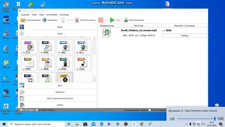
Task: Choose the -> M4R ringtone format
Action: tap(65, 64)
